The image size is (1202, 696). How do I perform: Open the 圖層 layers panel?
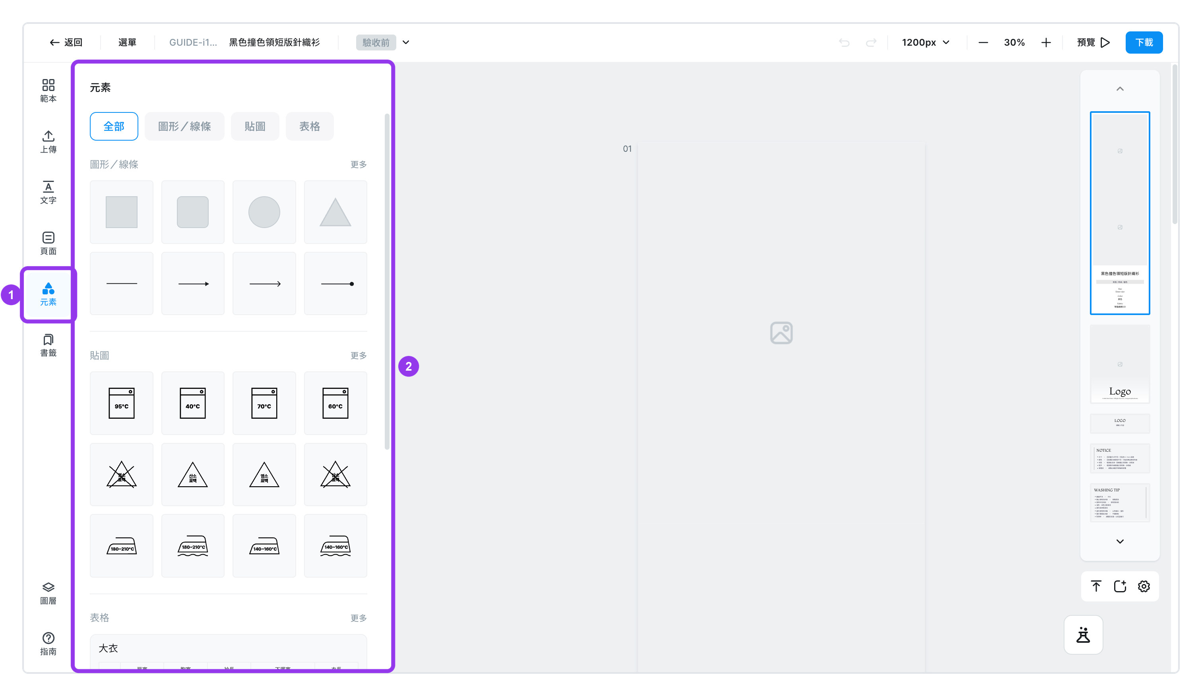(48, 594)
